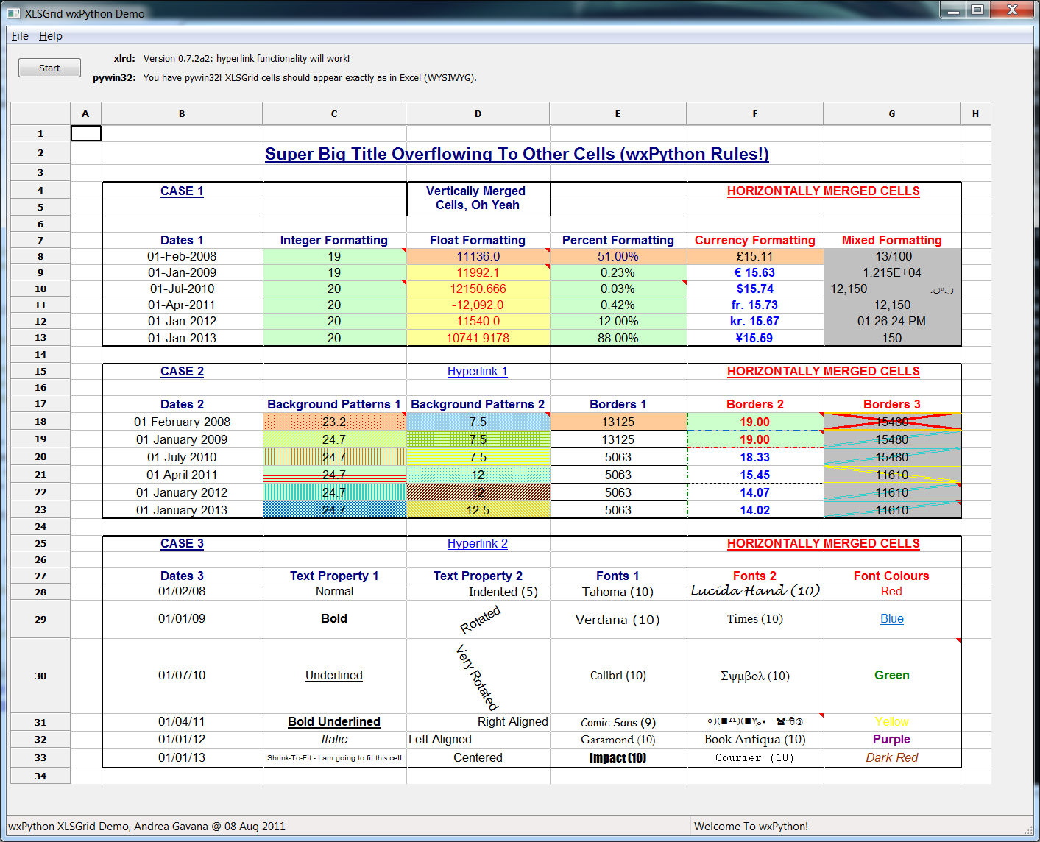Select row 30 header

(x=40, y=676)
